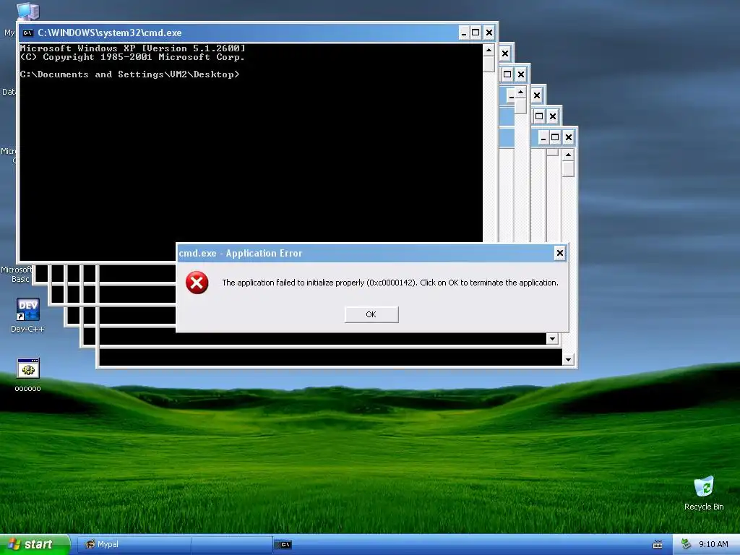This screenshot has height=555, width=740.
Task: Click the '(C) Copyright 1985-2001 Microsoft Corp.' line
Action: (x=132, y=57)
